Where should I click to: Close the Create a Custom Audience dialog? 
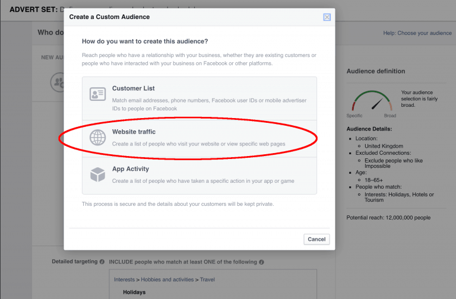[x=327, y=17]
